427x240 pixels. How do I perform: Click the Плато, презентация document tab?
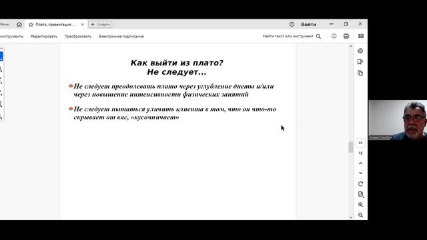click(56, 25)
